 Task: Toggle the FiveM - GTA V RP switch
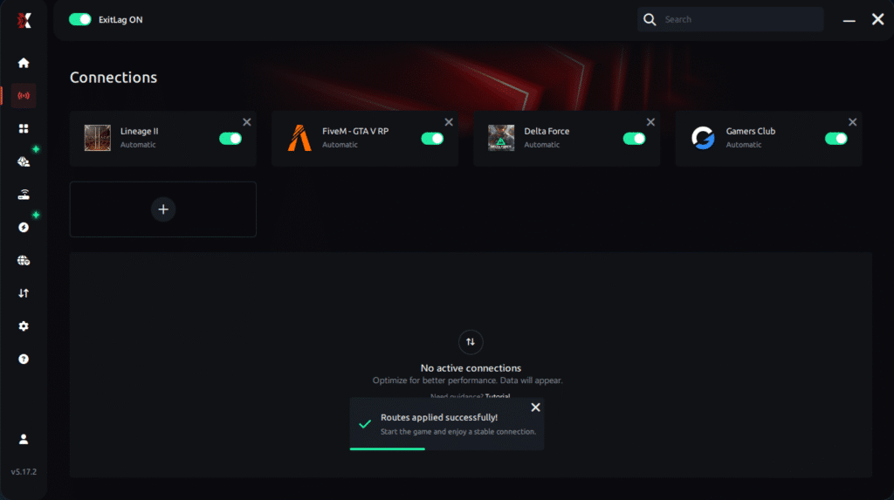(432, 139)
